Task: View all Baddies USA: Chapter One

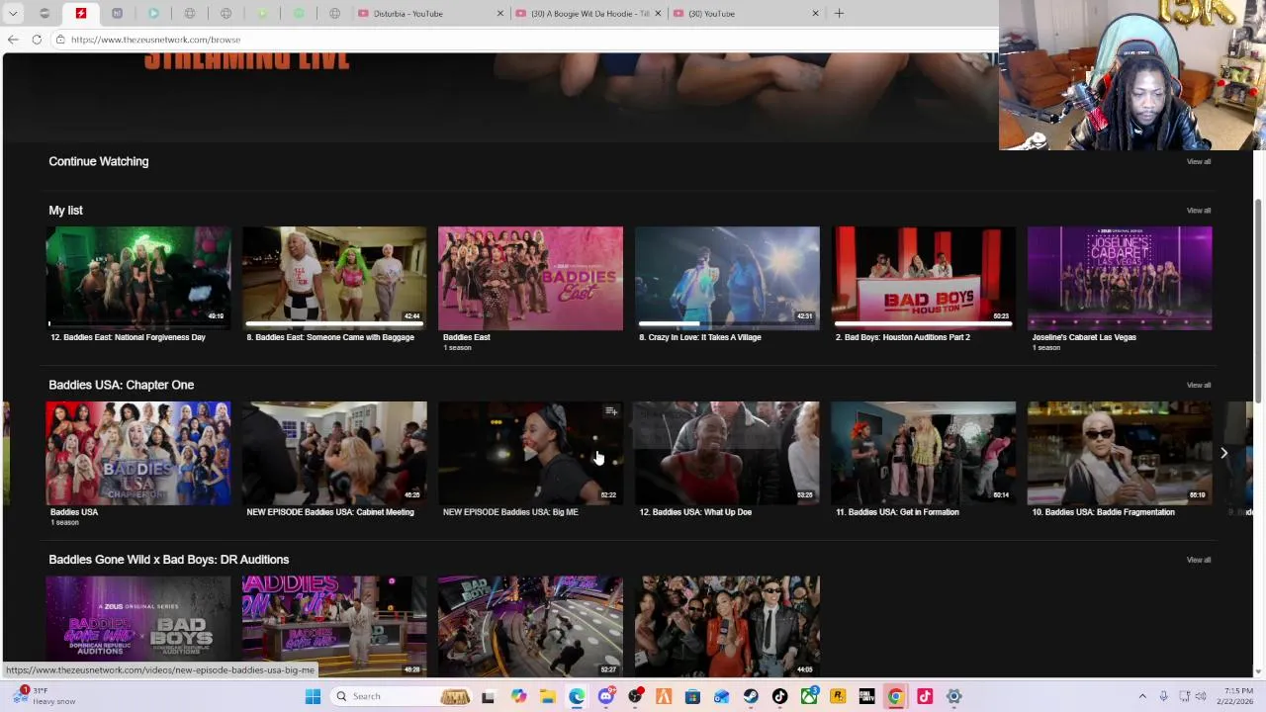Action: pyautogui.click(x=1198, y=385)
